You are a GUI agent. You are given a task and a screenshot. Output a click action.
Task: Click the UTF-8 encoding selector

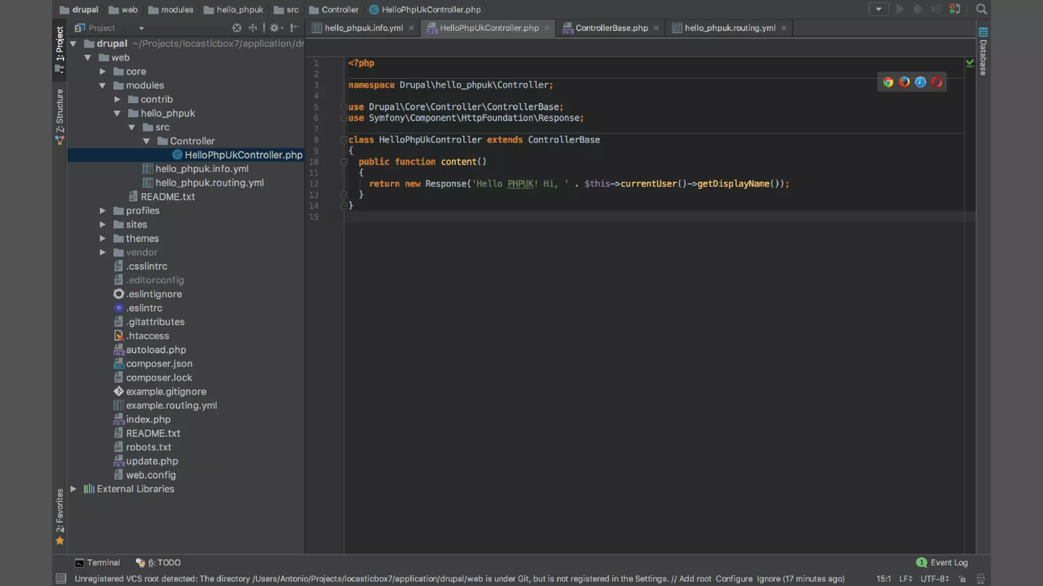pos(934,579)
